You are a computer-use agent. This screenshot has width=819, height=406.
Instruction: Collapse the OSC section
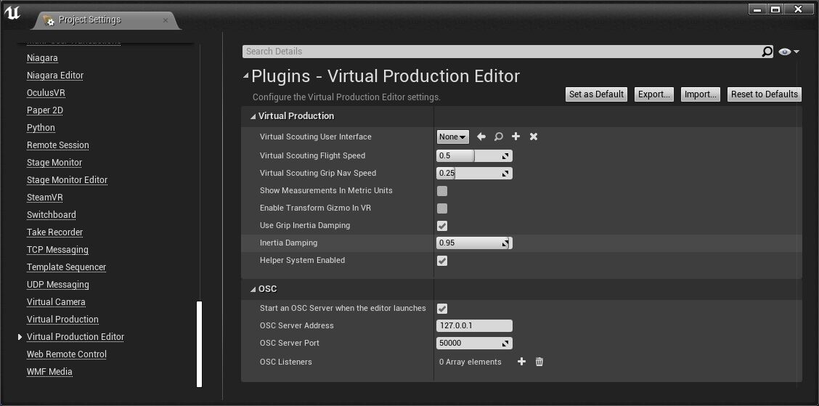pyautogui.click(x=253, y=289)
